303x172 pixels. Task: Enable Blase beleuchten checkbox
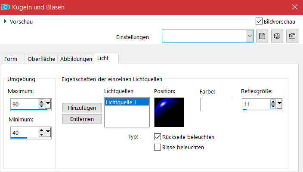pos(158,147)
